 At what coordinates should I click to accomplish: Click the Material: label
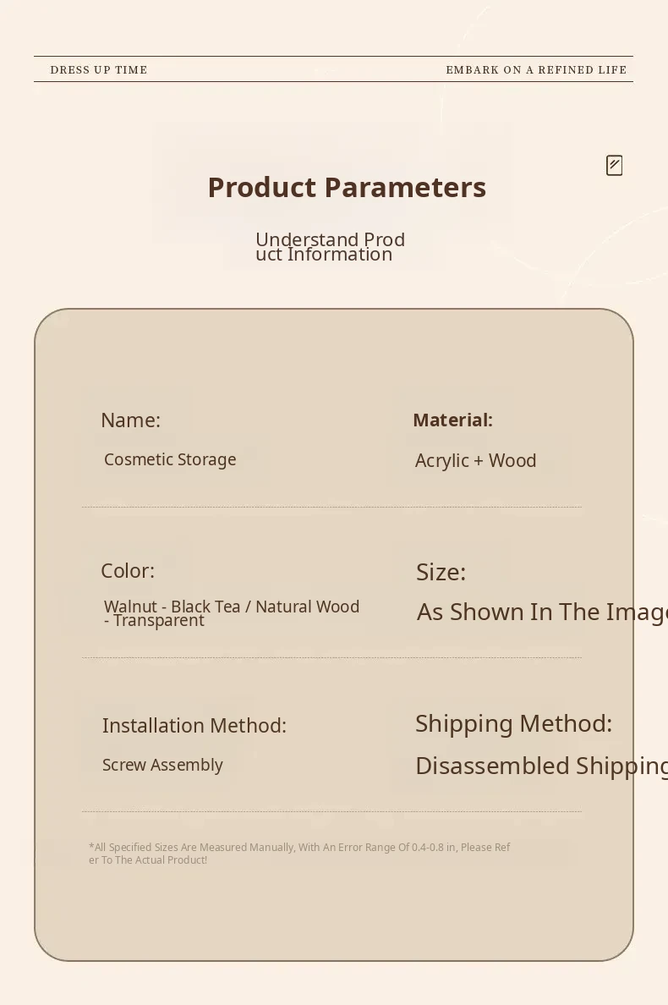point(452,420)
